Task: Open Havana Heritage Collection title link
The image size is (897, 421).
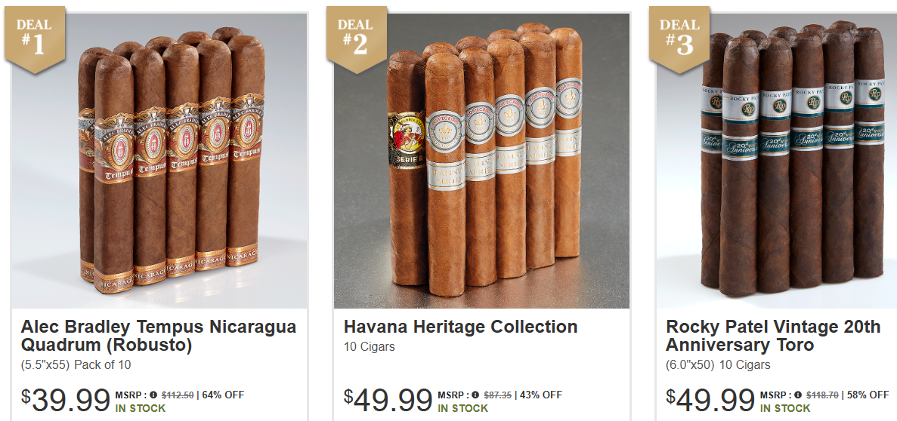Action: [x=460, y=327]
